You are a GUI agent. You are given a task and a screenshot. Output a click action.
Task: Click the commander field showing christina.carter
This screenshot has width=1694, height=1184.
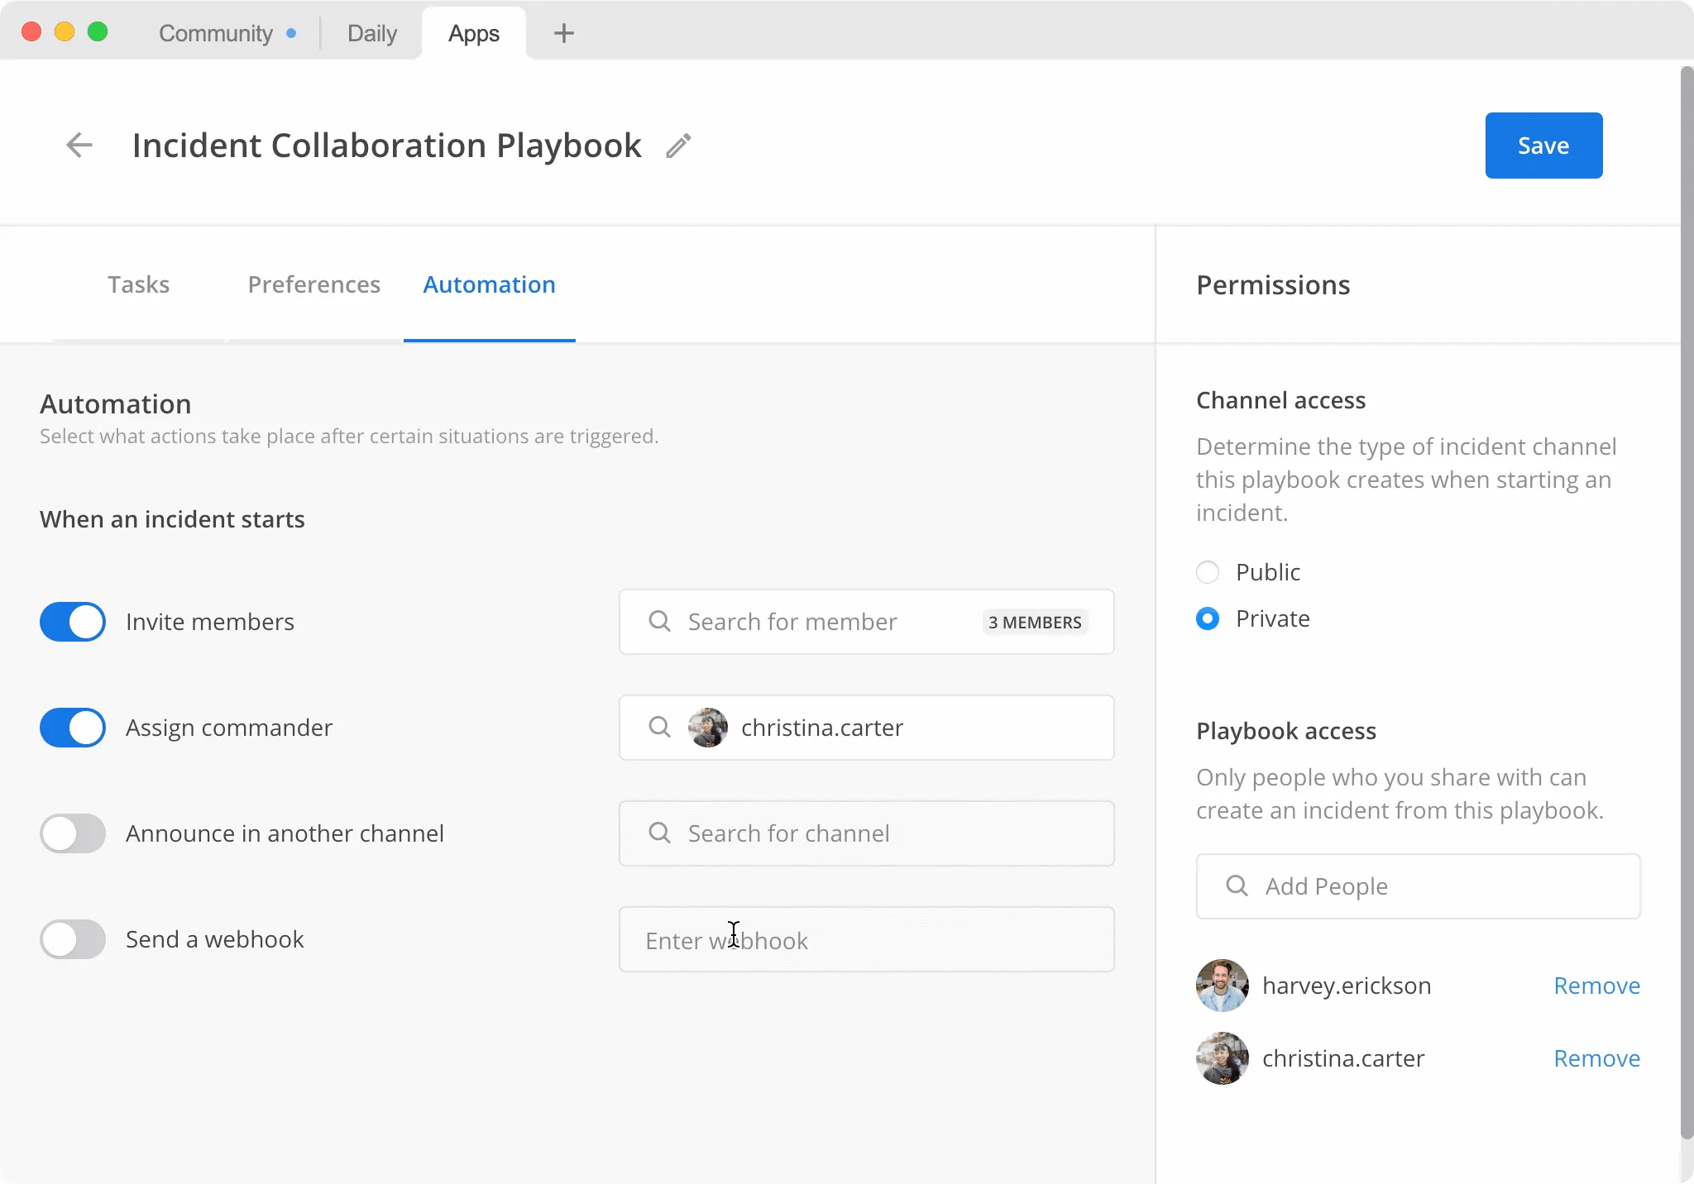click(867, 728)
